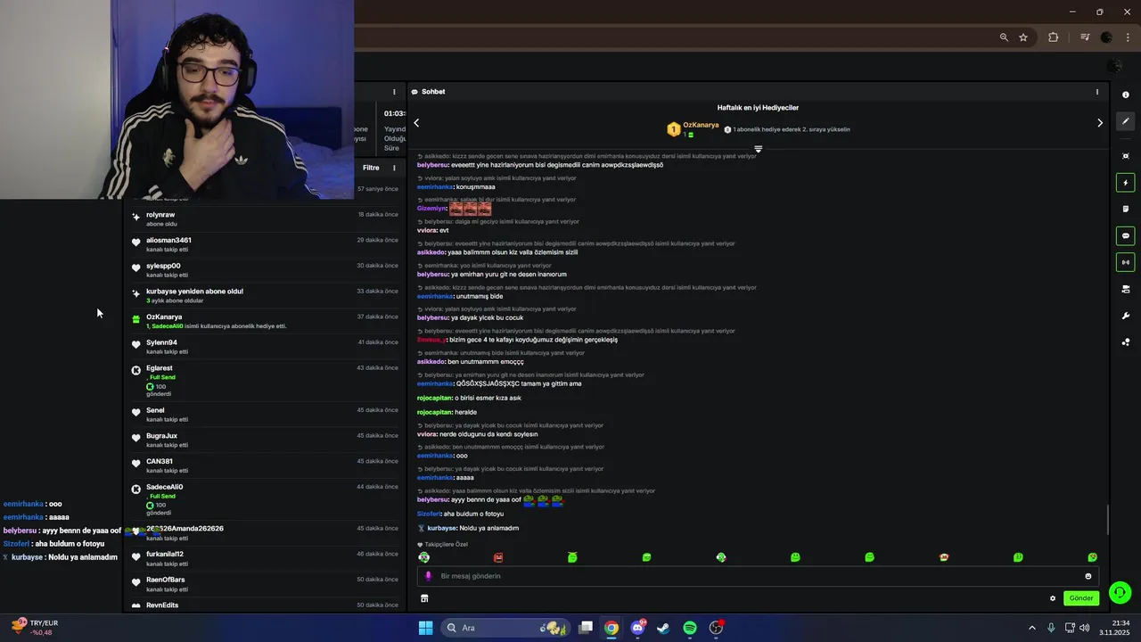Select the sylespp00 activity row
Screen dimensions: 1141x642
266,269
